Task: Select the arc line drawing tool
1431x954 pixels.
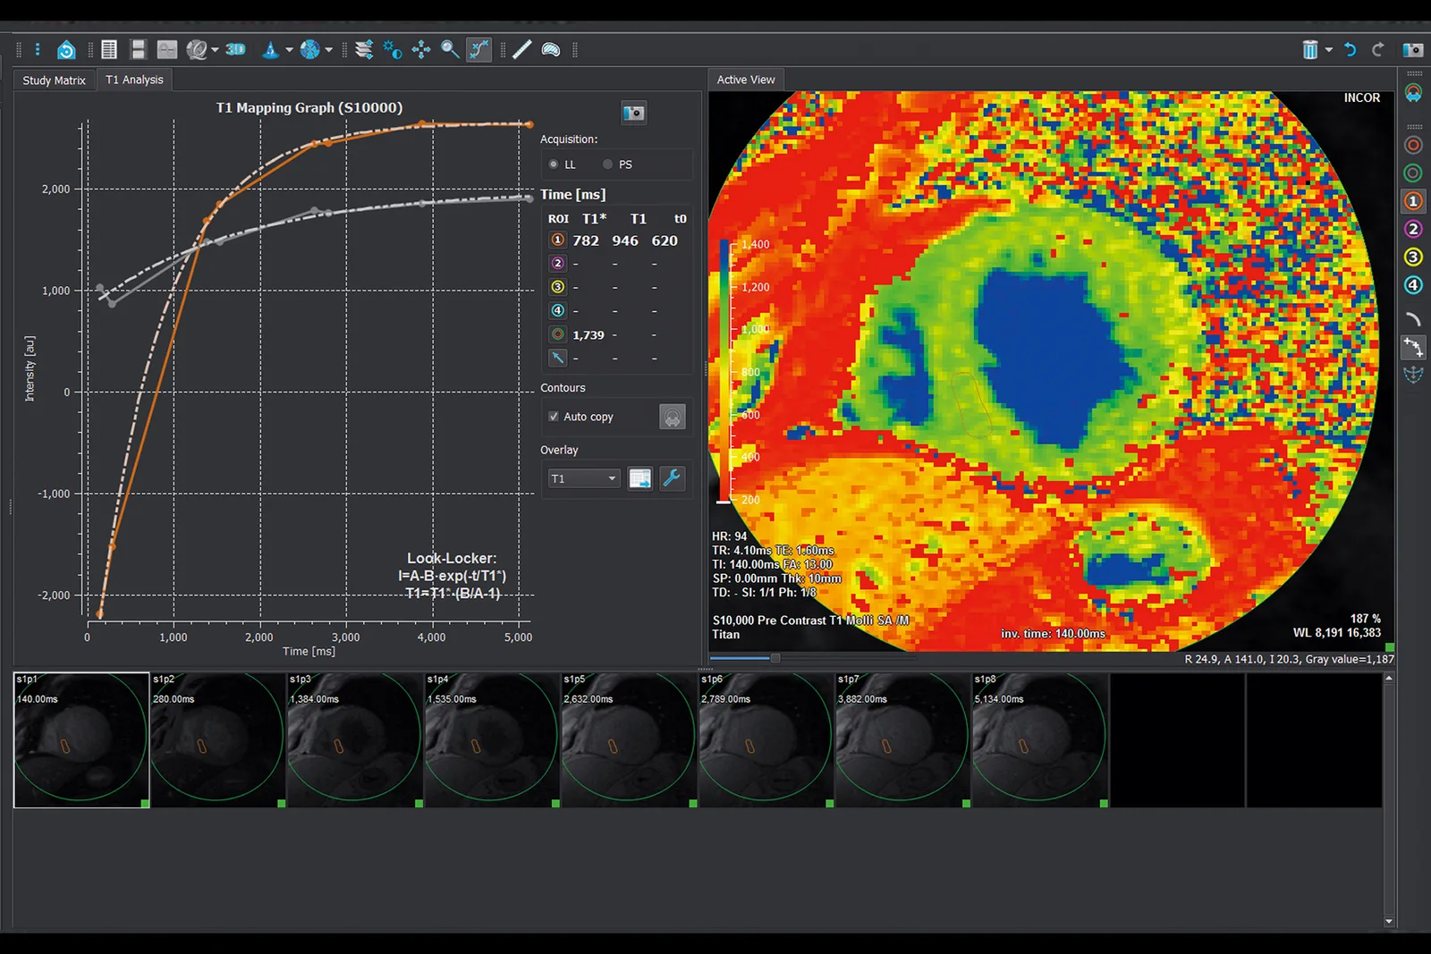Action: pyautogui.click(x=1413, y=319)
